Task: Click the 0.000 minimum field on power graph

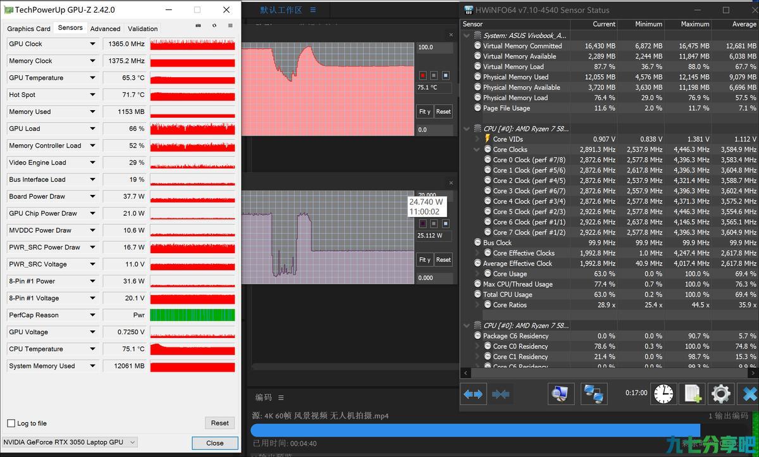Action: 435,278
